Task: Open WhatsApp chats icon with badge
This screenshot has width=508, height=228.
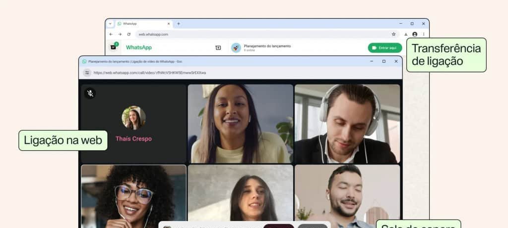Action: 114,47
